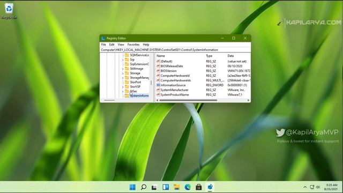The image size is (343, 193).
Task: Select the StorPort folder icon
Action: [126, 82]
